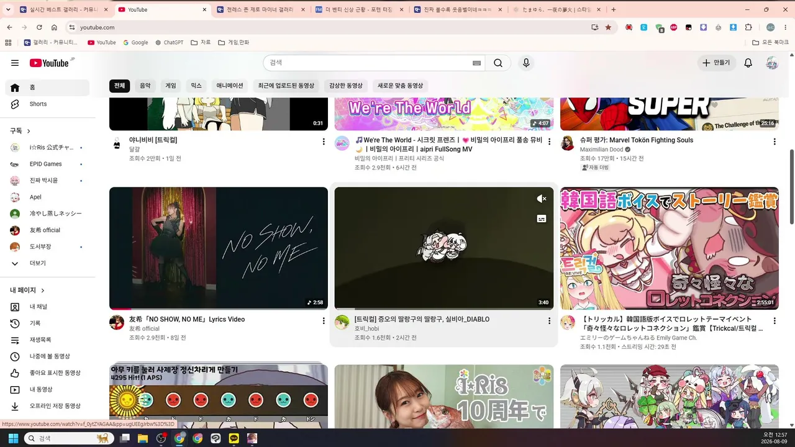The image size is (795, 447).
Task: Open options menu for 슈퍼 평가 video
Action: pyautogui.click(x=775, y=142)
